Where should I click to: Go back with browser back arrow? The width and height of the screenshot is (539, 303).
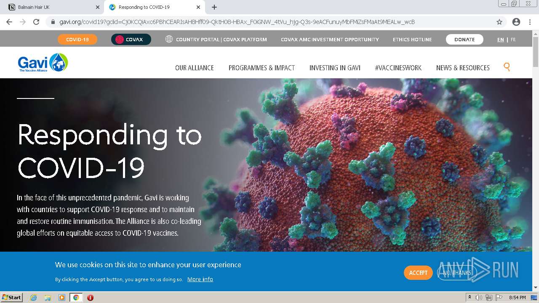tap(9, 22)
